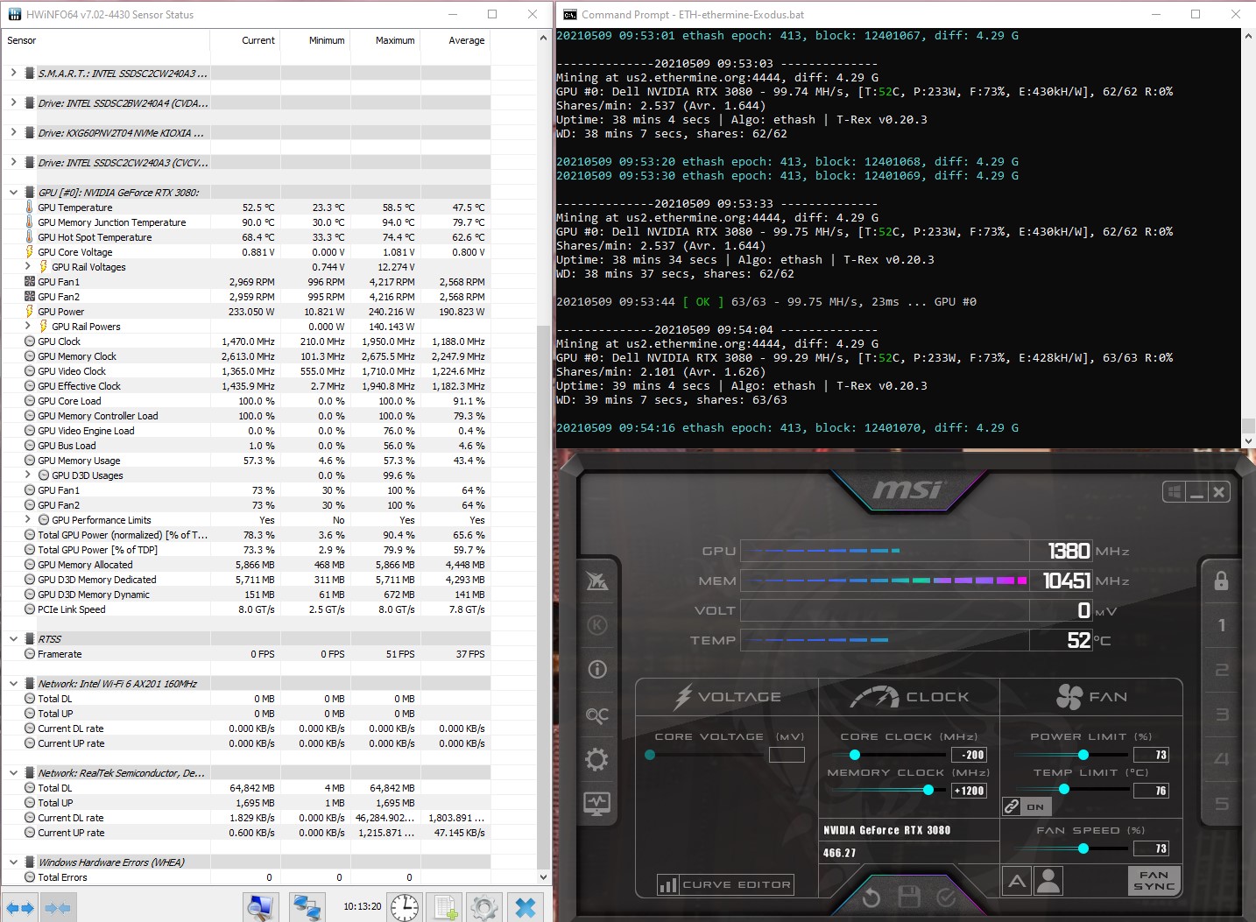Open the Afterburner hardware monitor icon
This screenshot has width=1256, height=922.
pyautogui.click(x=597, y=803)
